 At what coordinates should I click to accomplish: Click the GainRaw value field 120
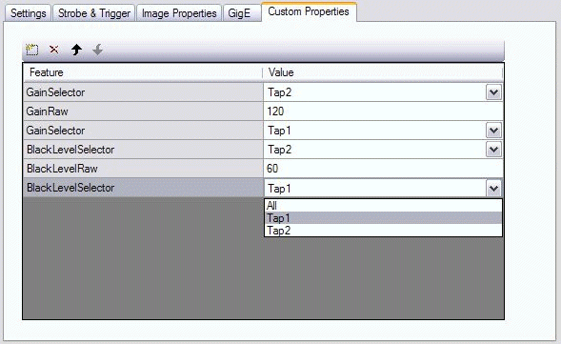[383, 111]
